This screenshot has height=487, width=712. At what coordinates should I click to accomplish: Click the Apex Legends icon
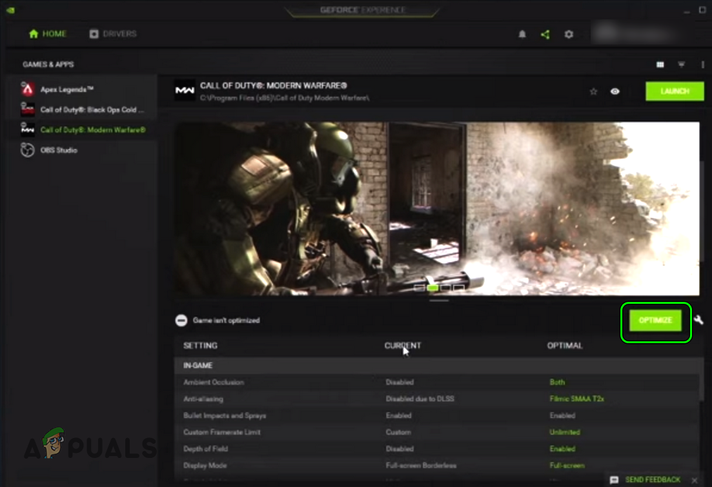(x=28, y=89)
